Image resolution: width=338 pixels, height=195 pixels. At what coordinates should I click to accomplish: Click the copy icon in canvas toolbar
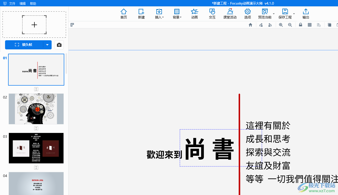point(329,25)
